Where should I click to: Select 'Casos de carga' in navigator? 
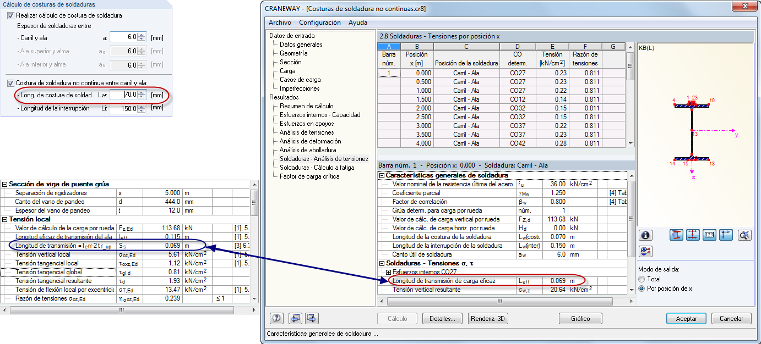click(300, 80)
